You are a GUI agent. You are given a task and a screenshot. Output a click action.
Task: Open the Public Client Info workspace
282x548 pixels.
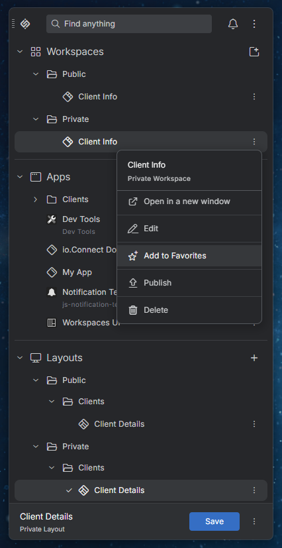(x=141, y=97)
